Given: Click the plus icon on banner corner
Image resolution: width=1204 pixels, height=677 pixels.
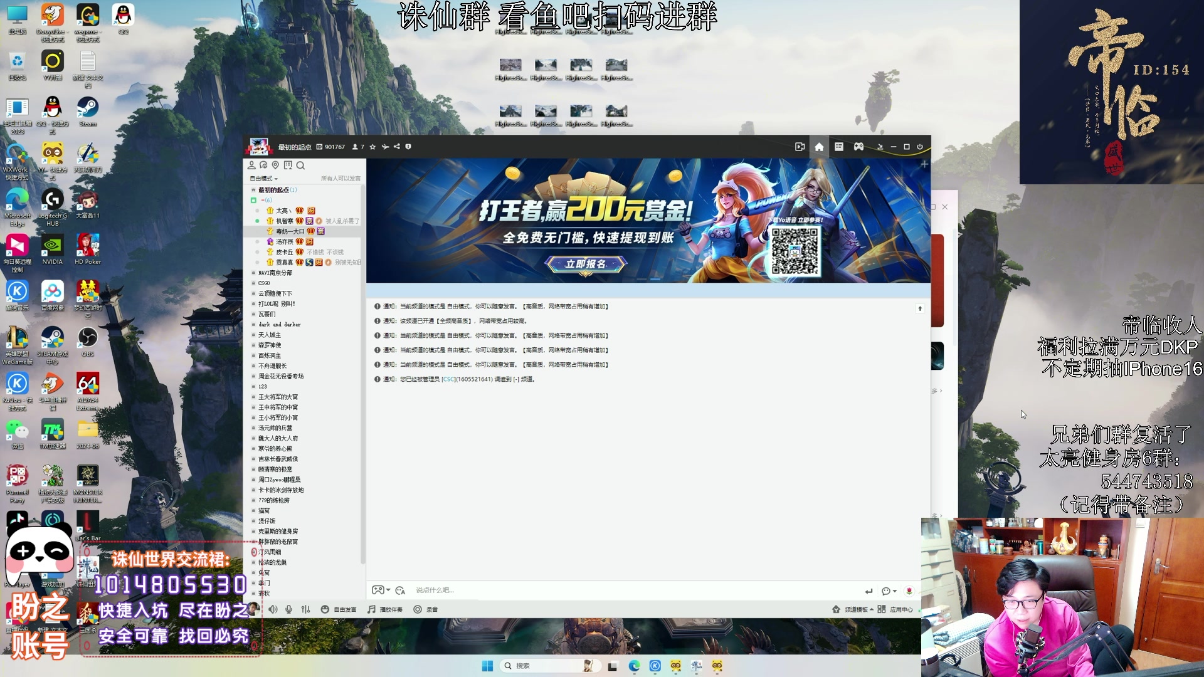Looking at the screenshot, I should pos(924,164).
